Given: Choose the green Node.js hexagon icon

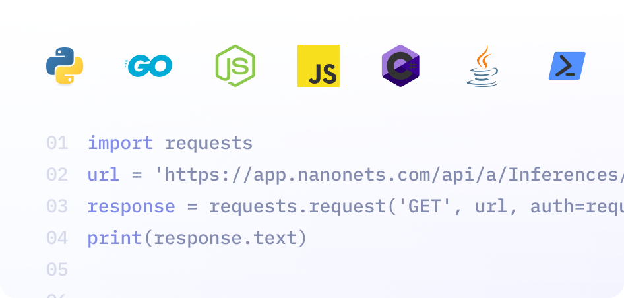Looking at the screenshot, I should (235, 66).
